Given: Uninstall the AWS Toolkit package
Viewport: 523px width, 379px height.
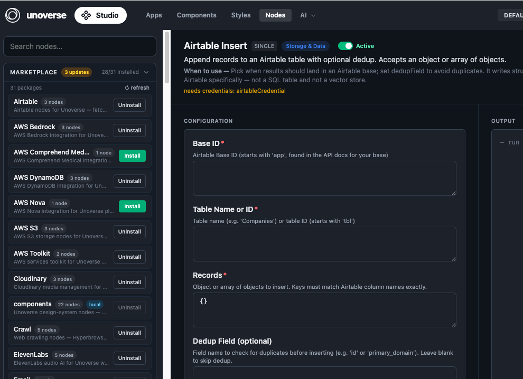Looking at the screenshot, I should point(129,257).
